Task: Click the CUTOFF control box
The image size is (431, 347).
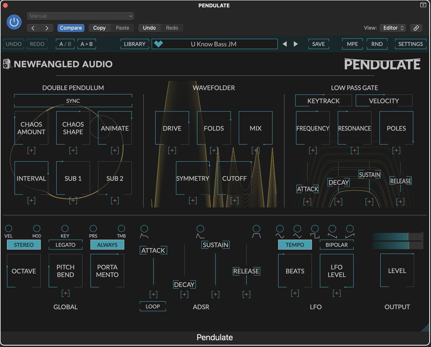Action: point(235,178)
